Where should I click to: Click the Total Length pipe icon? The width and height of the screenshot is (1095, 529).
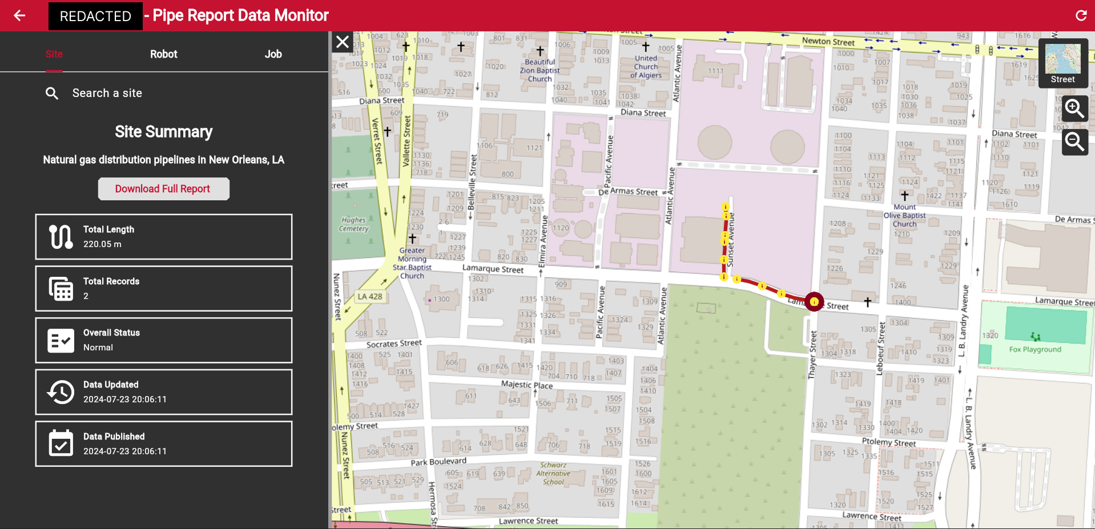(61, 237)
